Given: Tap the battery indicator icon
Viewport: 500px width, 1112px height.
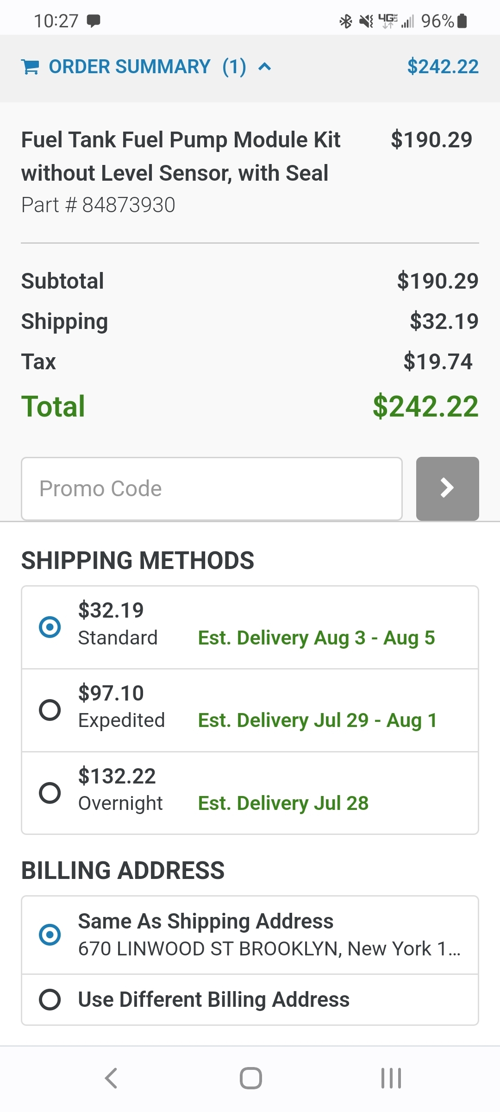Looking at the screenshot, I should point(462,21).
